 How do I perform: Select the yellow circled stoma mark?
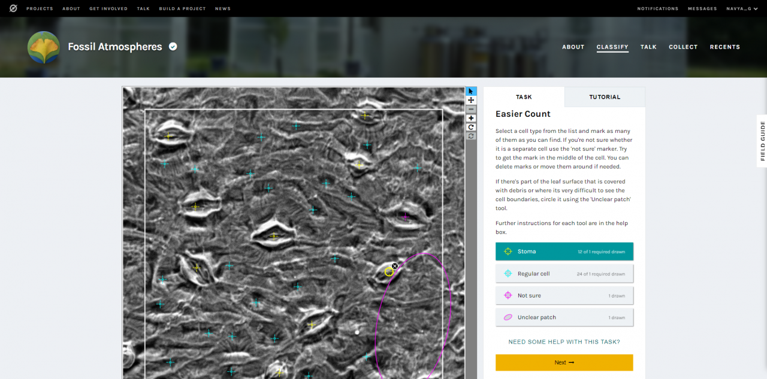click(x=389, y=272)
